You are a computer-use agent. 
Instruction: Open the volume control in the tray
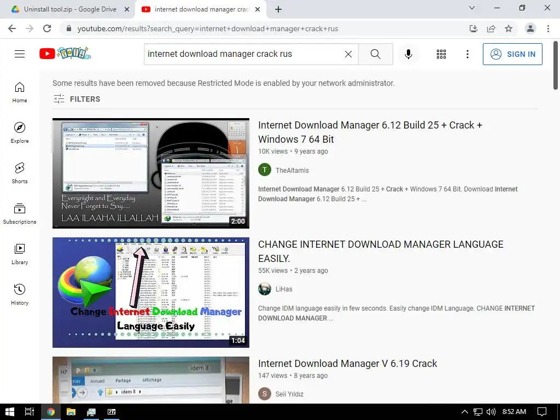coord(491,412)
